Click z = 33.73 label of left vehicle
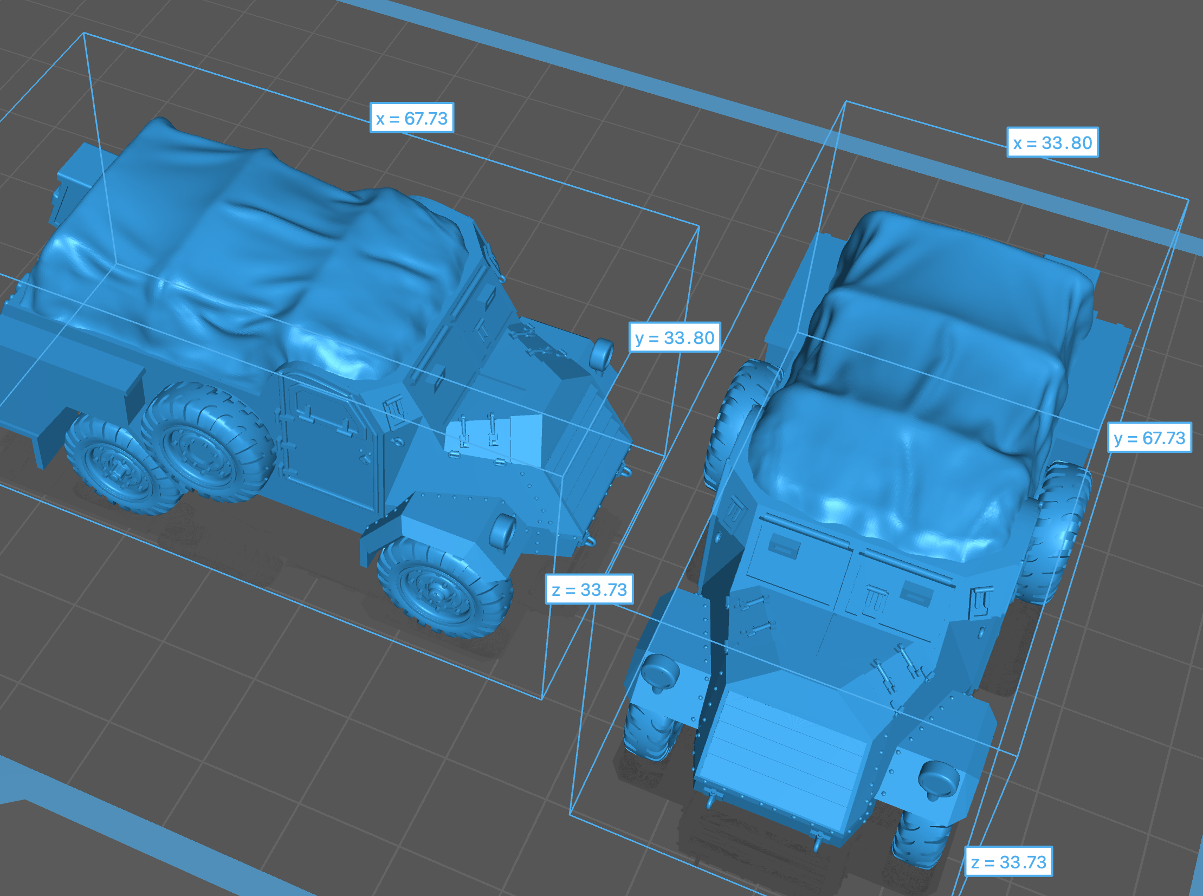This screenshot has width=1203, height=896. 589,589
